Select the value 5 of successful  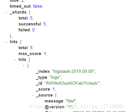tap(44, 24)
